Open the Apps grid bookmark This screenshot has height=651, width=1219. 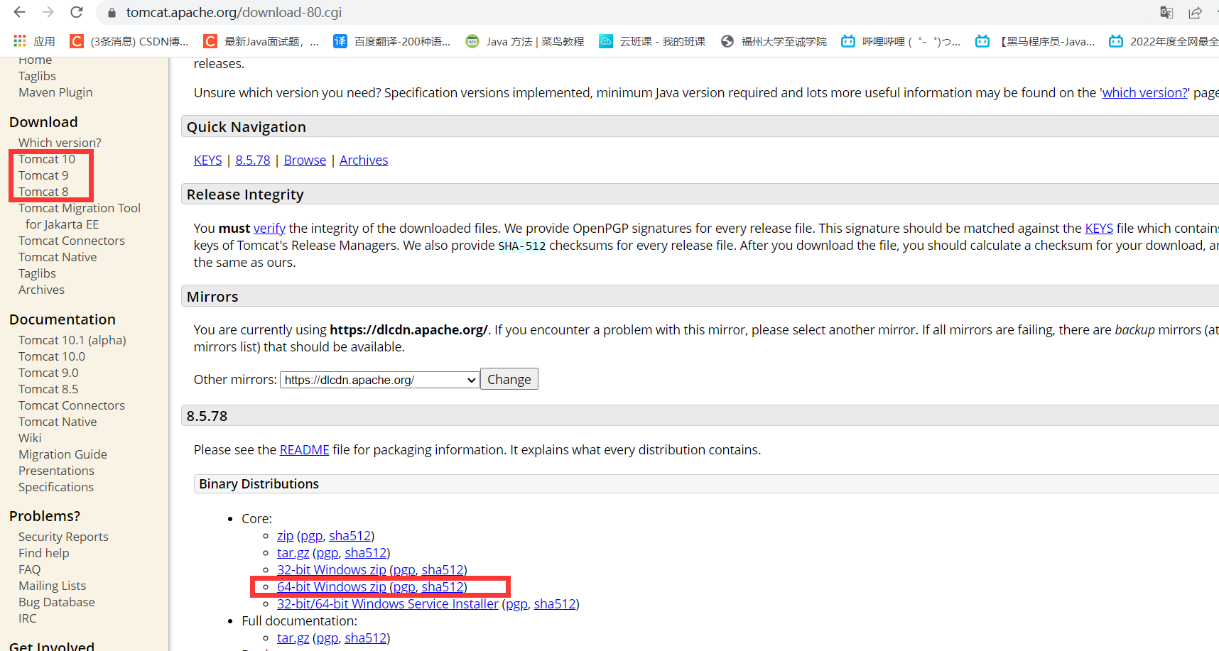(x=34, y=41)
